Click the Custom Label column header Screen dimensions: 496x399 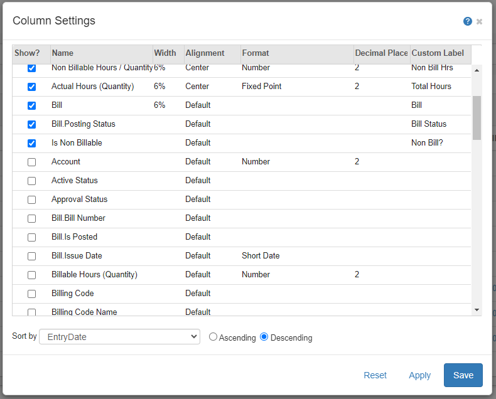coord(440,53)
